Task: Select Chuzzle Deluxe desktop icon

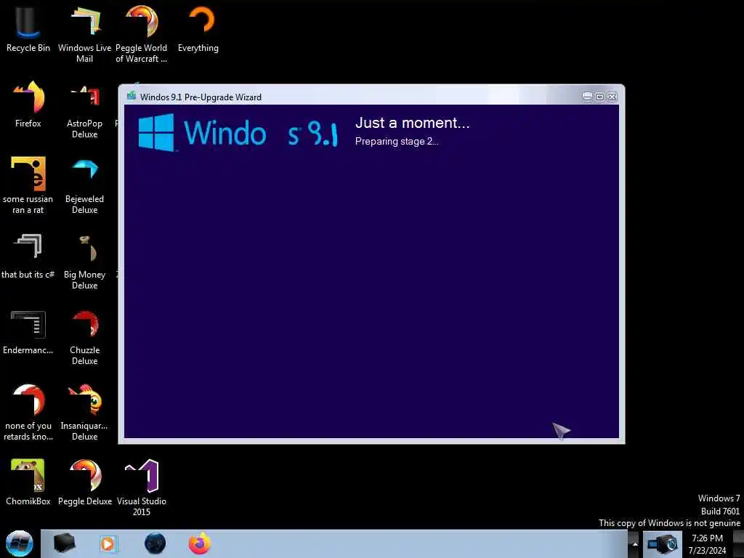Action: coord(84,337)
